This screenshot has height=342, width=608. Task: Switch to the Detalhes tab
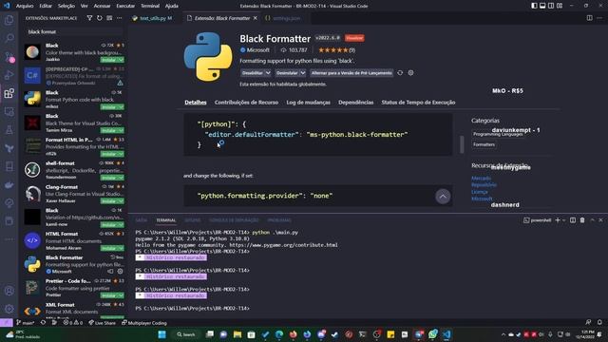click(196, 103)
